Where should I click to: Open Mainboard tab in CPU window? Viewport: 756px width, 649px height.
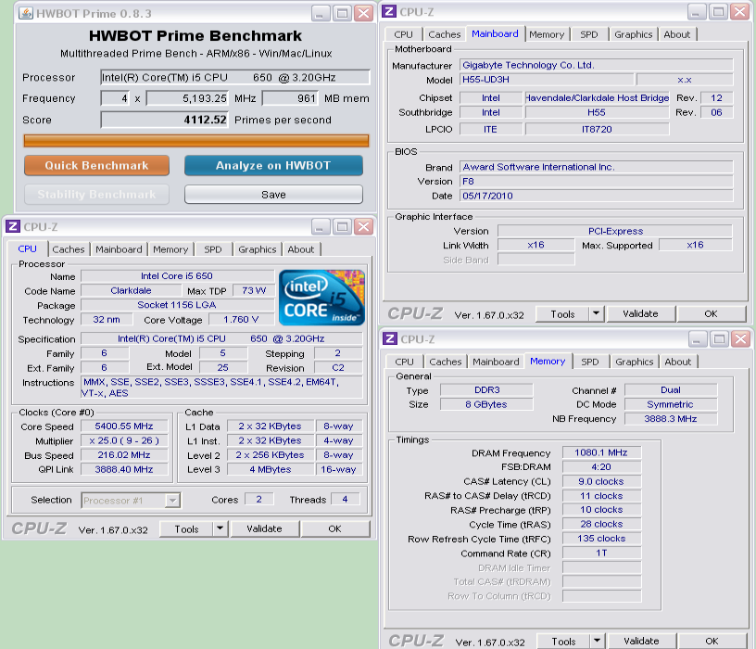(x=119, y=249)
